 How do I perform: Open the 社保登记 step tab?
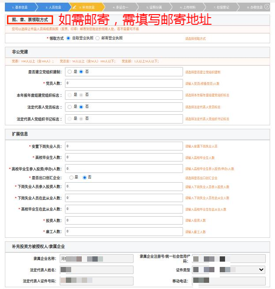tap(221, 7)
